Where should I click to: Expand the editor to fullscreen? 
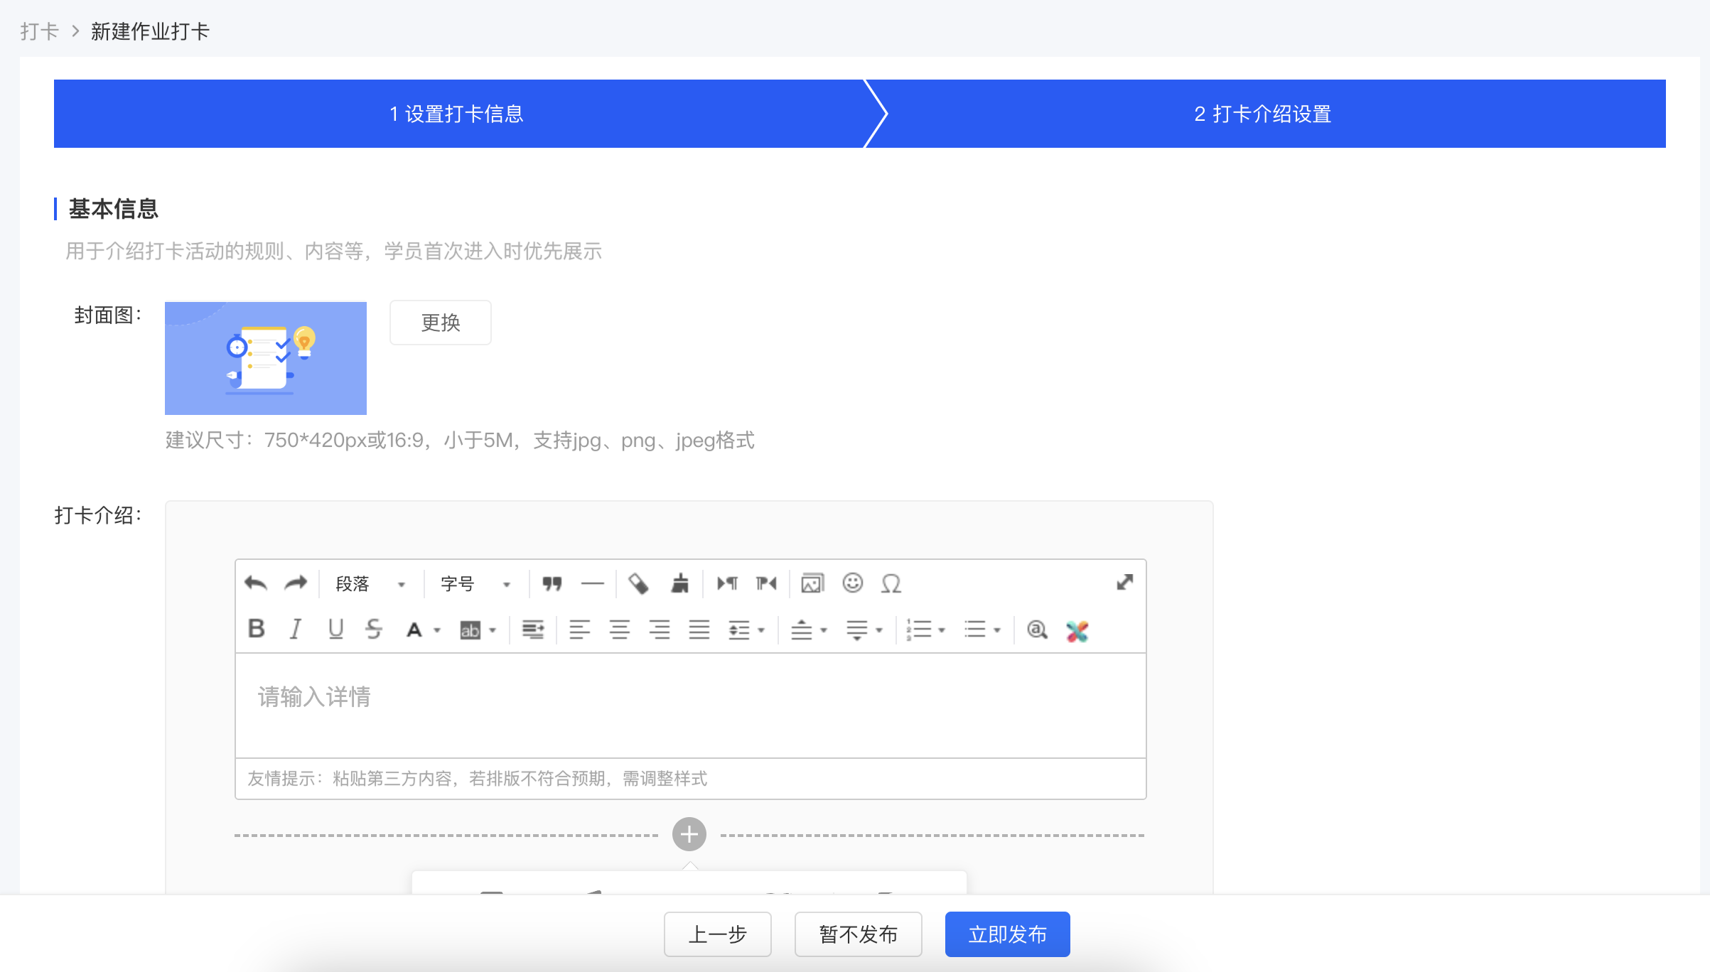1124,583
